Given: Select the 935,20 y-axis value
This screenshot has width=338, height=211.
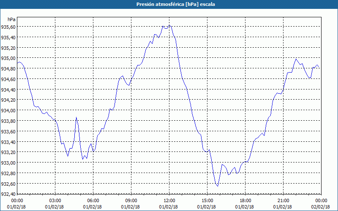Looking at the screenshot, I should point(8,48).
